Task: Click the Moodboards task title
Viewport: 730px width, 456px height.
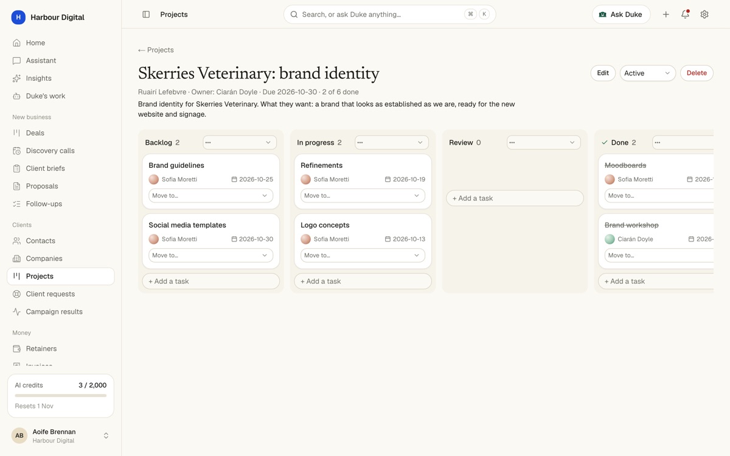Action: (x=625, y=165)
